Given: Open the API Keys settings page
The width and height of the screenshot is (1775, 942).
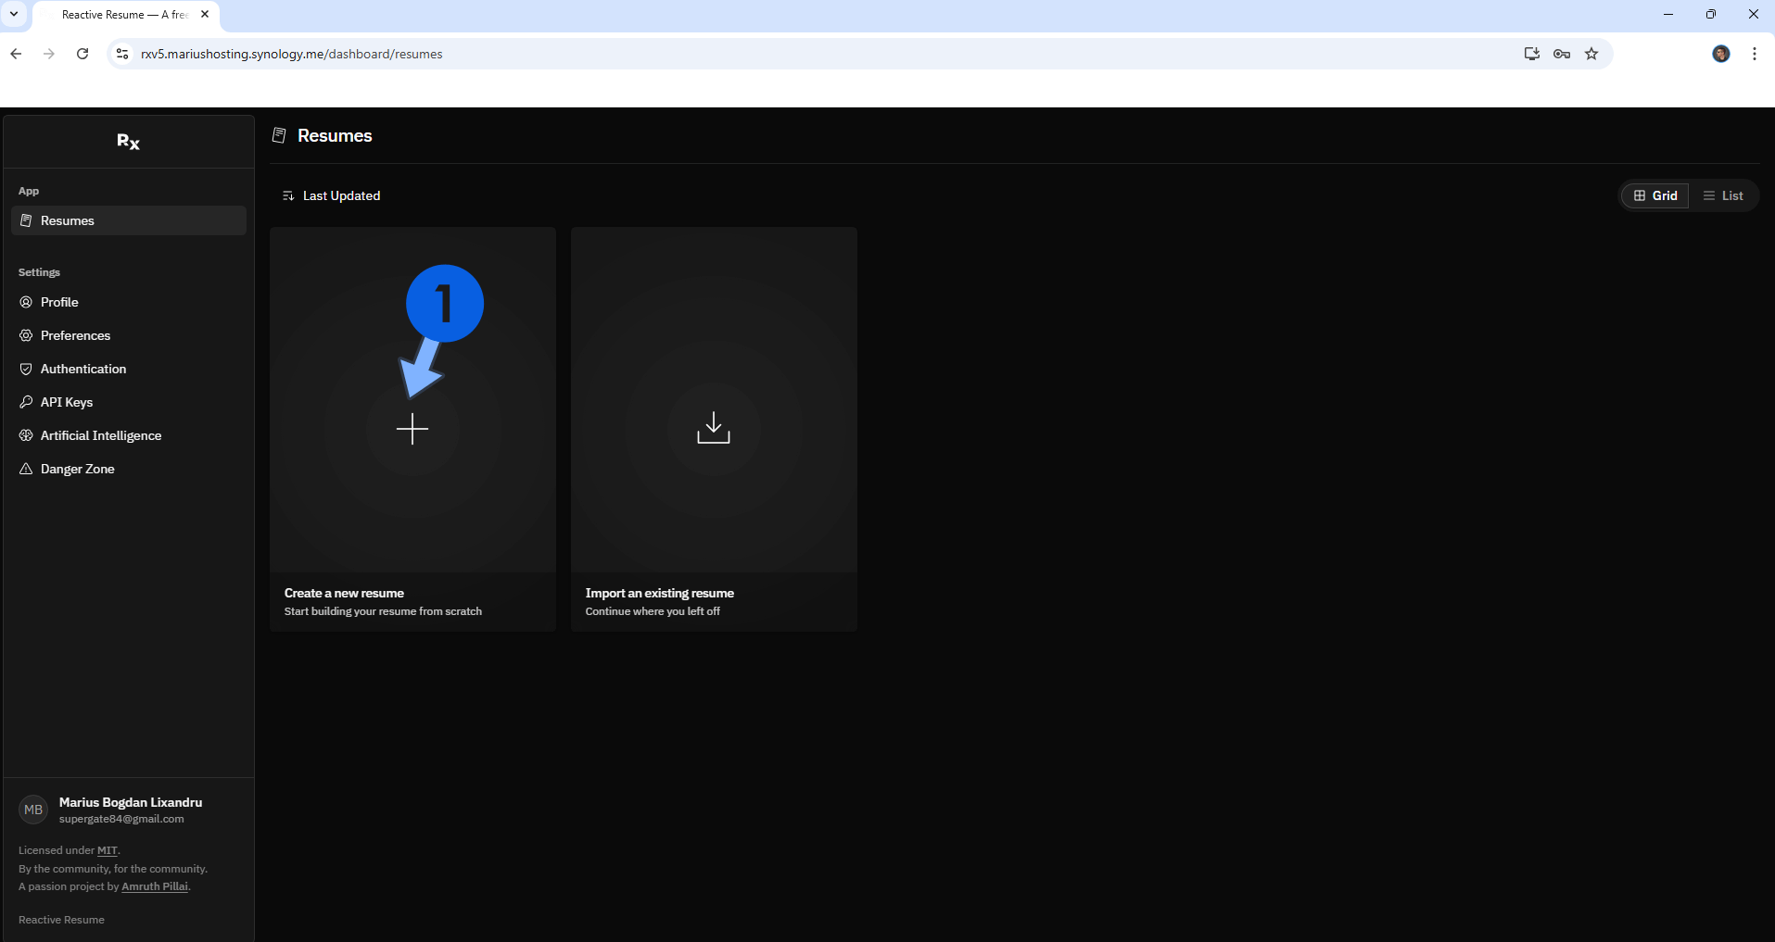Looking at the screenshot, I should pyautogui.click(x=66, y=402).
